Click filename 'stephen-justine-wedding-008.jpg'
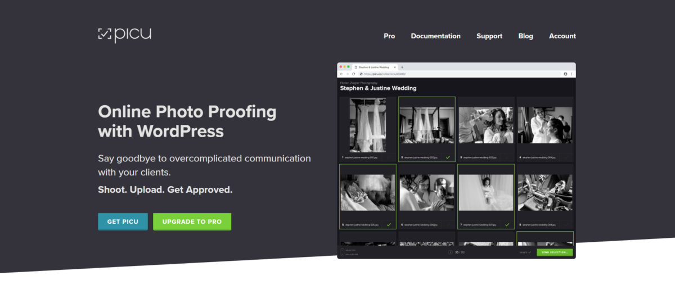Image resolution: width=675 pixels, height=298 pixels. [x=539, y=225]
